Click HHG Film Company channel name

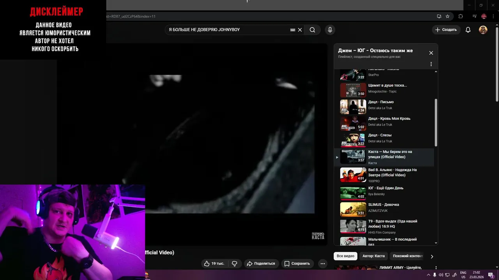pyautogui.click(x=382, y=232)
